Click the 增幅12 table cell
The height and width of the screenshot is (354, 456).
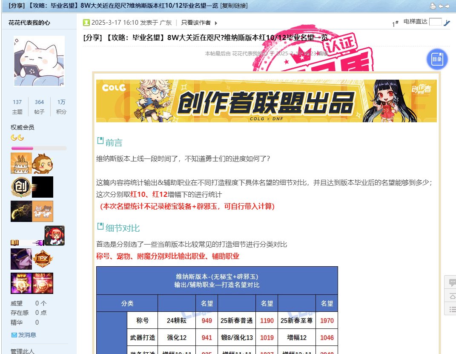pyautogui.click(x=297, y=338)
